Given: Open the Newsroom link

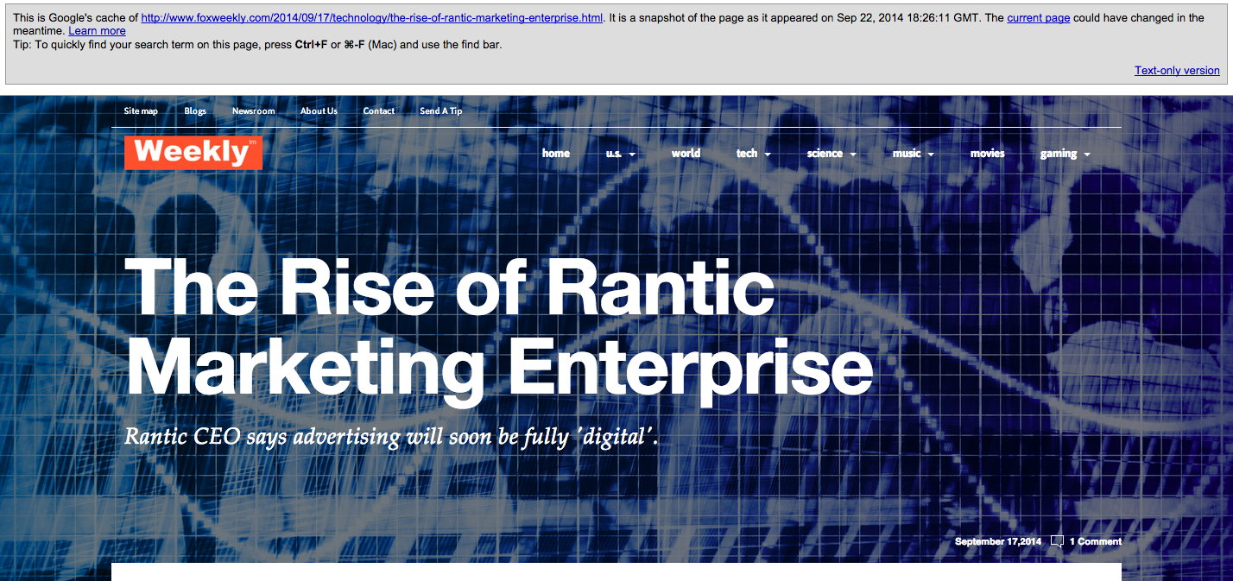Looking at the screenshot, I should pos(253,111).
